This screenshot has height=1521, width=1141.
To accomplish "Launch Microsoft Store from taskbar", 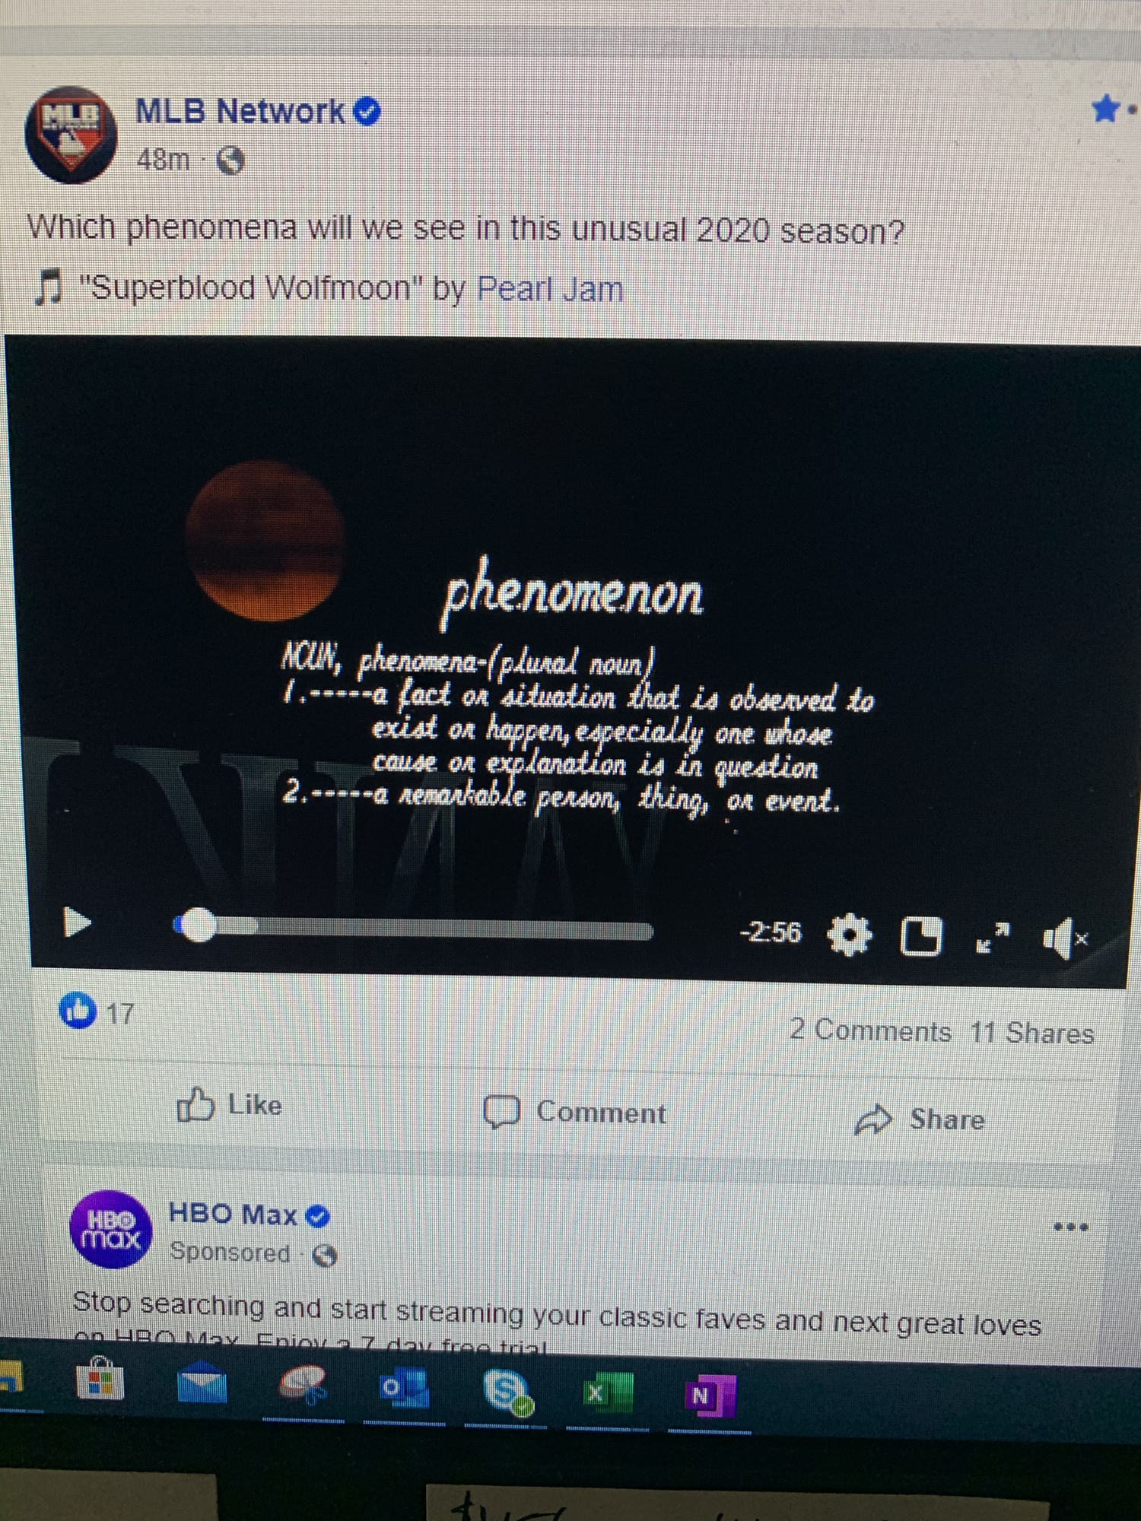I will coord(100,1380).
